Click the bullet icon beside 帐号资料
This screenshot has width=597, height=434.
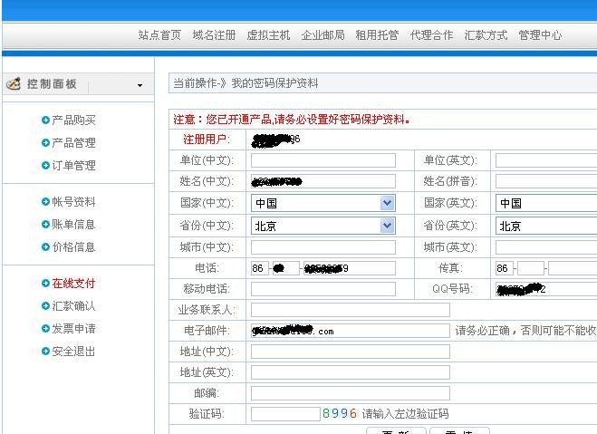click(45, 202)
